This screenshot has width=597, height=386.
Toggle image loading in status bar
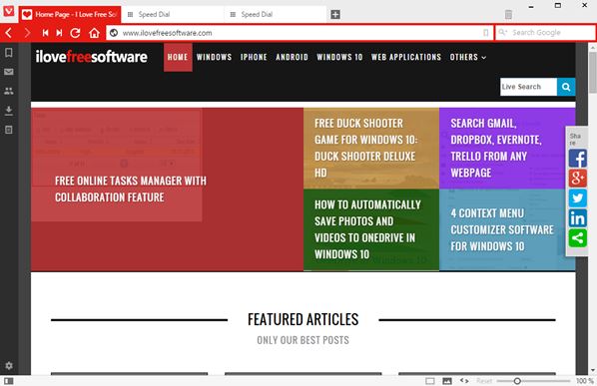tap(447, 381)
